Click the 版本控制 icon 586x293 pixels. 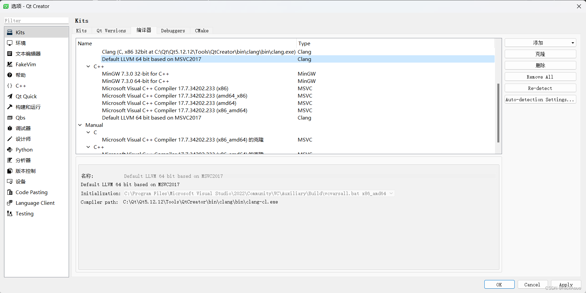[10, 171]
